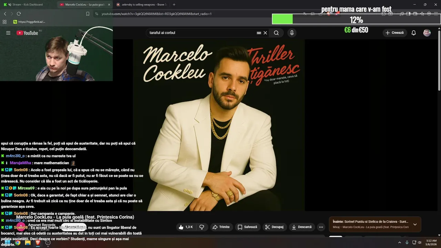The width and height of the screenshot is (441, 248).
Task: Open the on-screen keyboard in search box
Action: [x=259, y=33]
